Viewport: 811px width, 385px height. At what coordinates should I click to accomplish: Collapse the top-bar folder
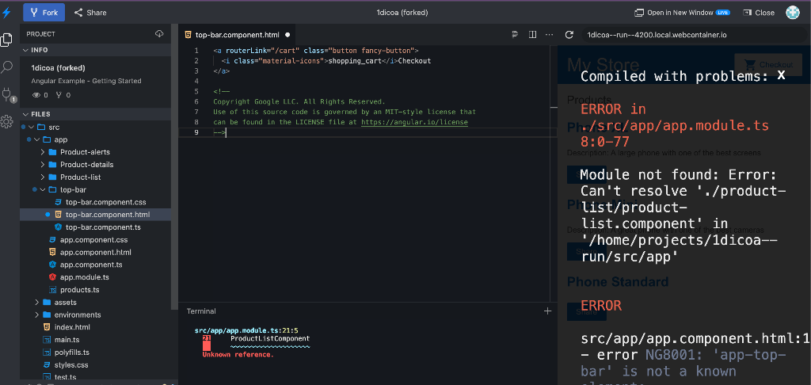coord(43,189)
